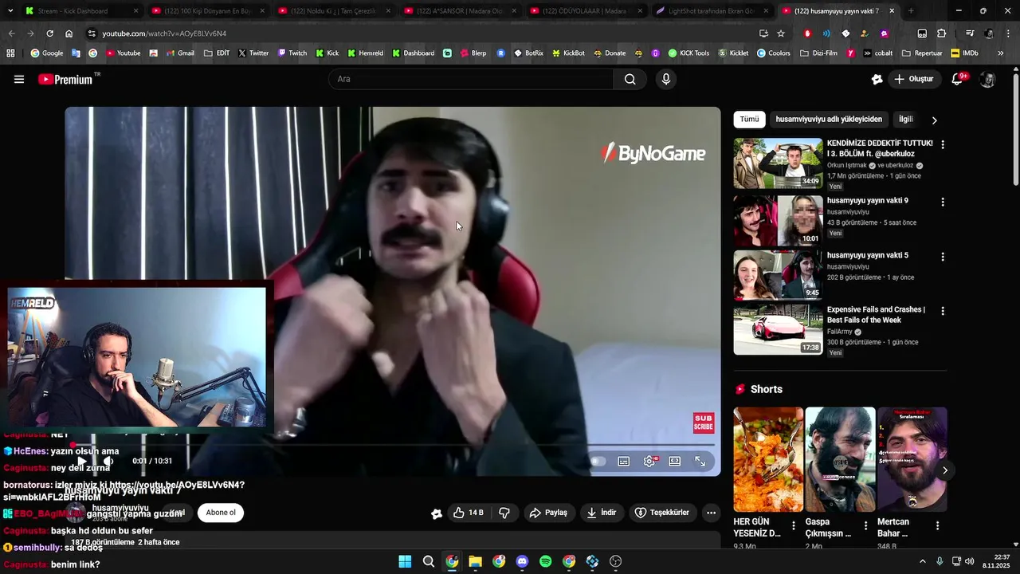
Task: Click the search magnifier button
Action: (x=630, y=79)
